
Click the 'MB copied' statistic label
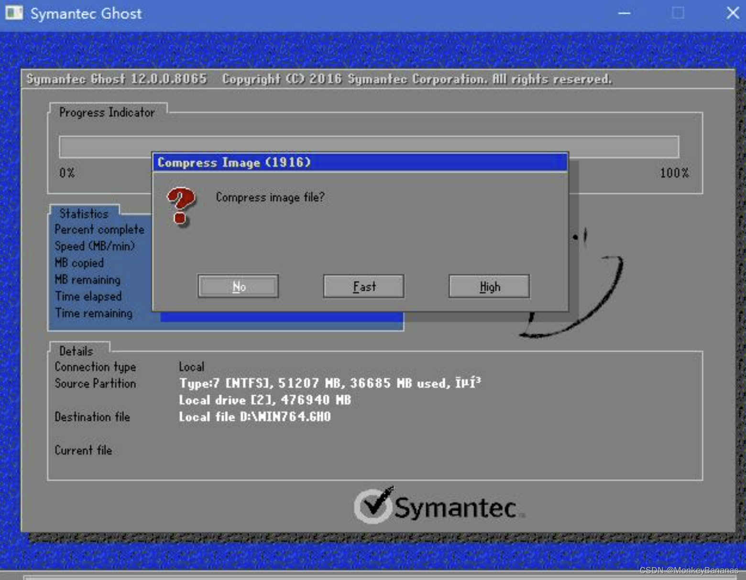(x=79, y=263)
